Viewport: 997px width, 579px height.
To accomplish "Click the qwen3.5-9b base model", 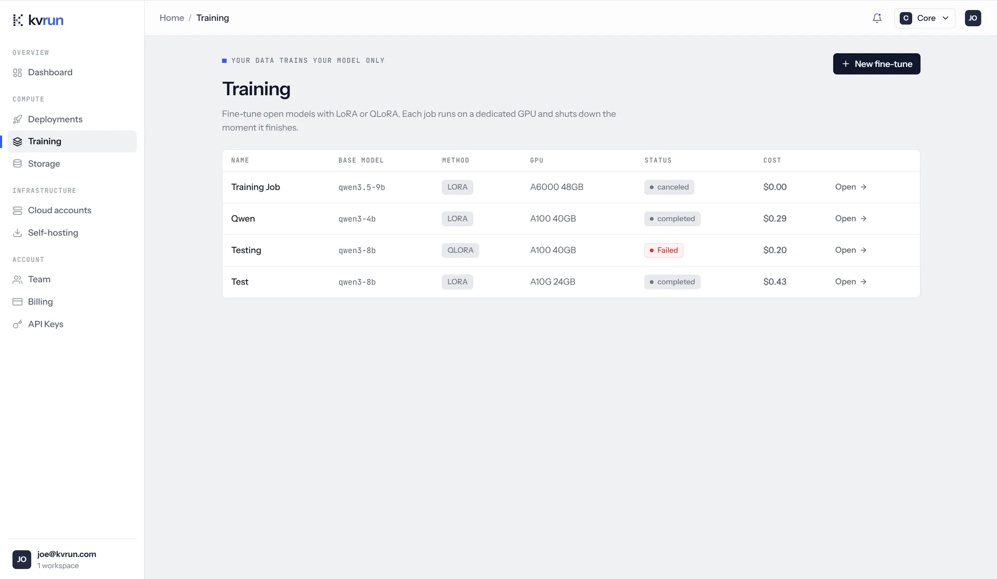I will click(361, 187).
